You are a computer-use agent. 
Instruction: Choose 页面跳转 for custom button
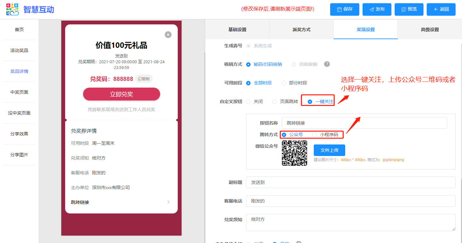275,102
